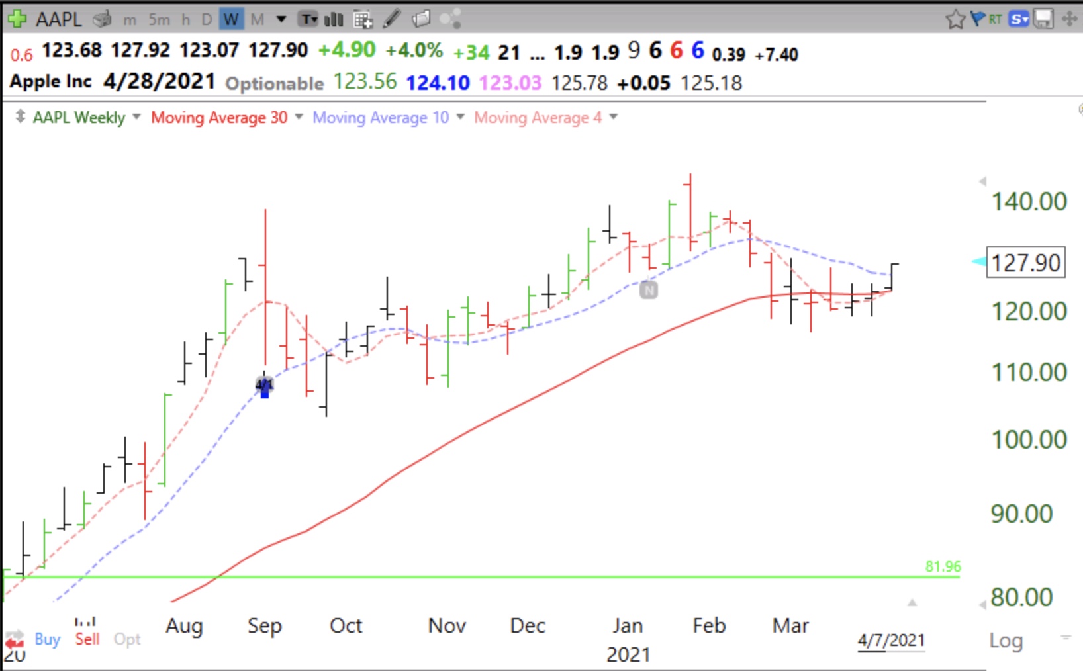The height and width of the screenshot is (671, 1083).
Task: Open the AAPL Weekly plot dropdown
Action: [x=136, y=116]
